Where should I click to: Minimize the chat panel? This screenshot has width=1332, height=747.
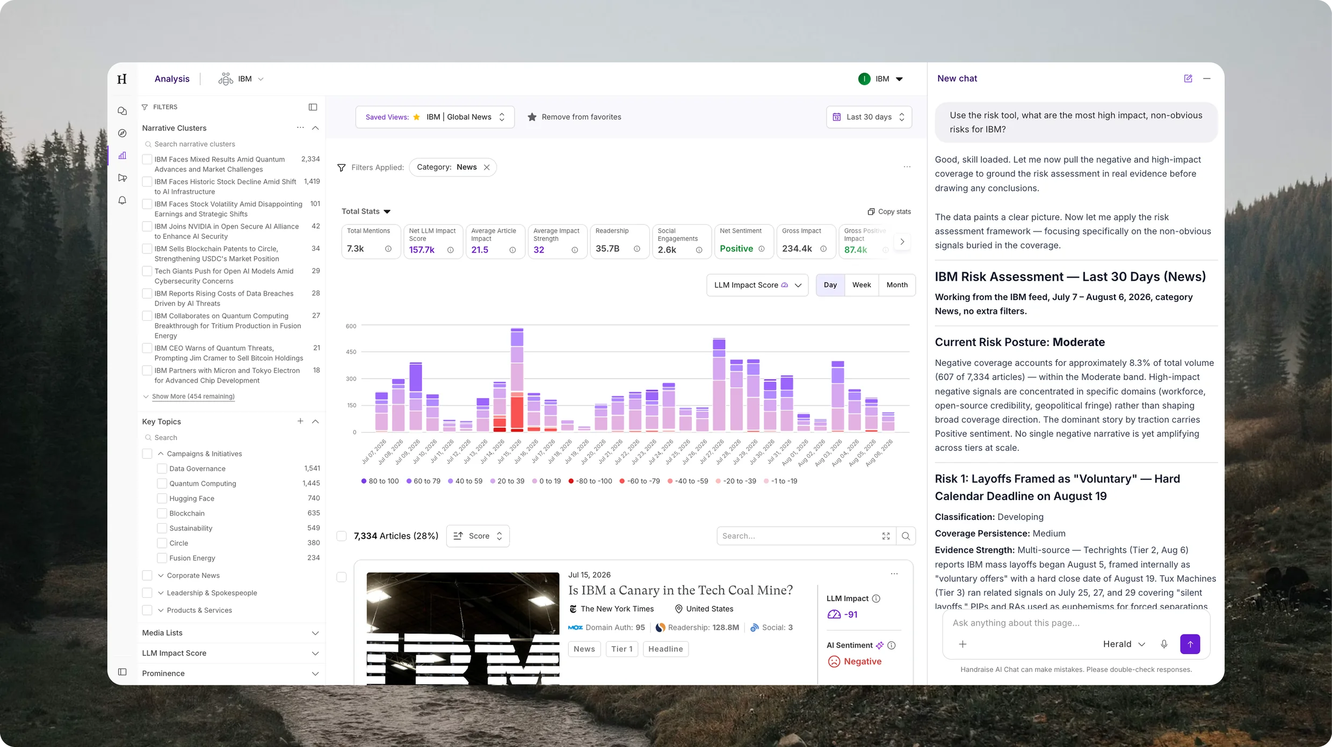[x=1207, y=78]
